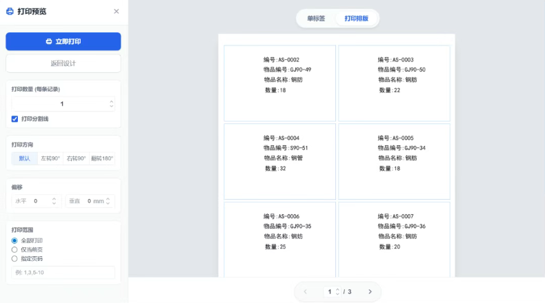Go to the next preview page
Viewport: 545px width, 303px height.
click(370, 291)
